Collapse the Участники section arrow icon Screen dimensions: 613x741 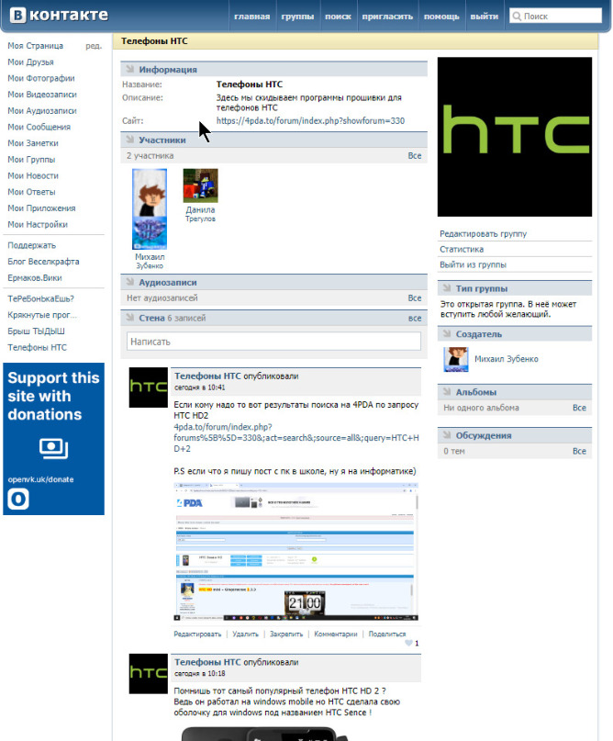pyautogui.click(x=130, y=140)
